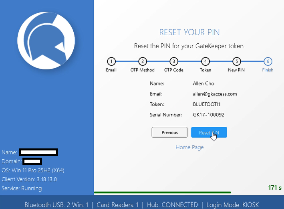Click the Token: field label
The image size is (284, 209).
click(157, 104)
